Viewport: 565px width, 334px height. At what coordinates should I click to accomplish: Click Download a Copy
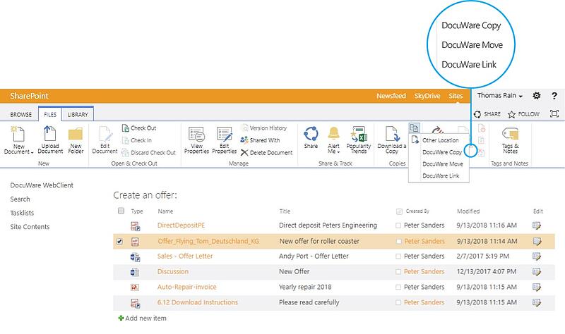click(392, 140)
